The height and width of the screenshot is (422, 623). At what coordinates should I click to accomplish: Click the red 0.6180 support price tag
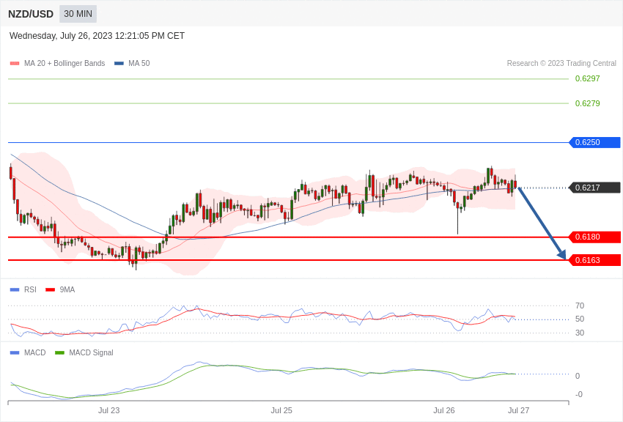pos(595,237)
